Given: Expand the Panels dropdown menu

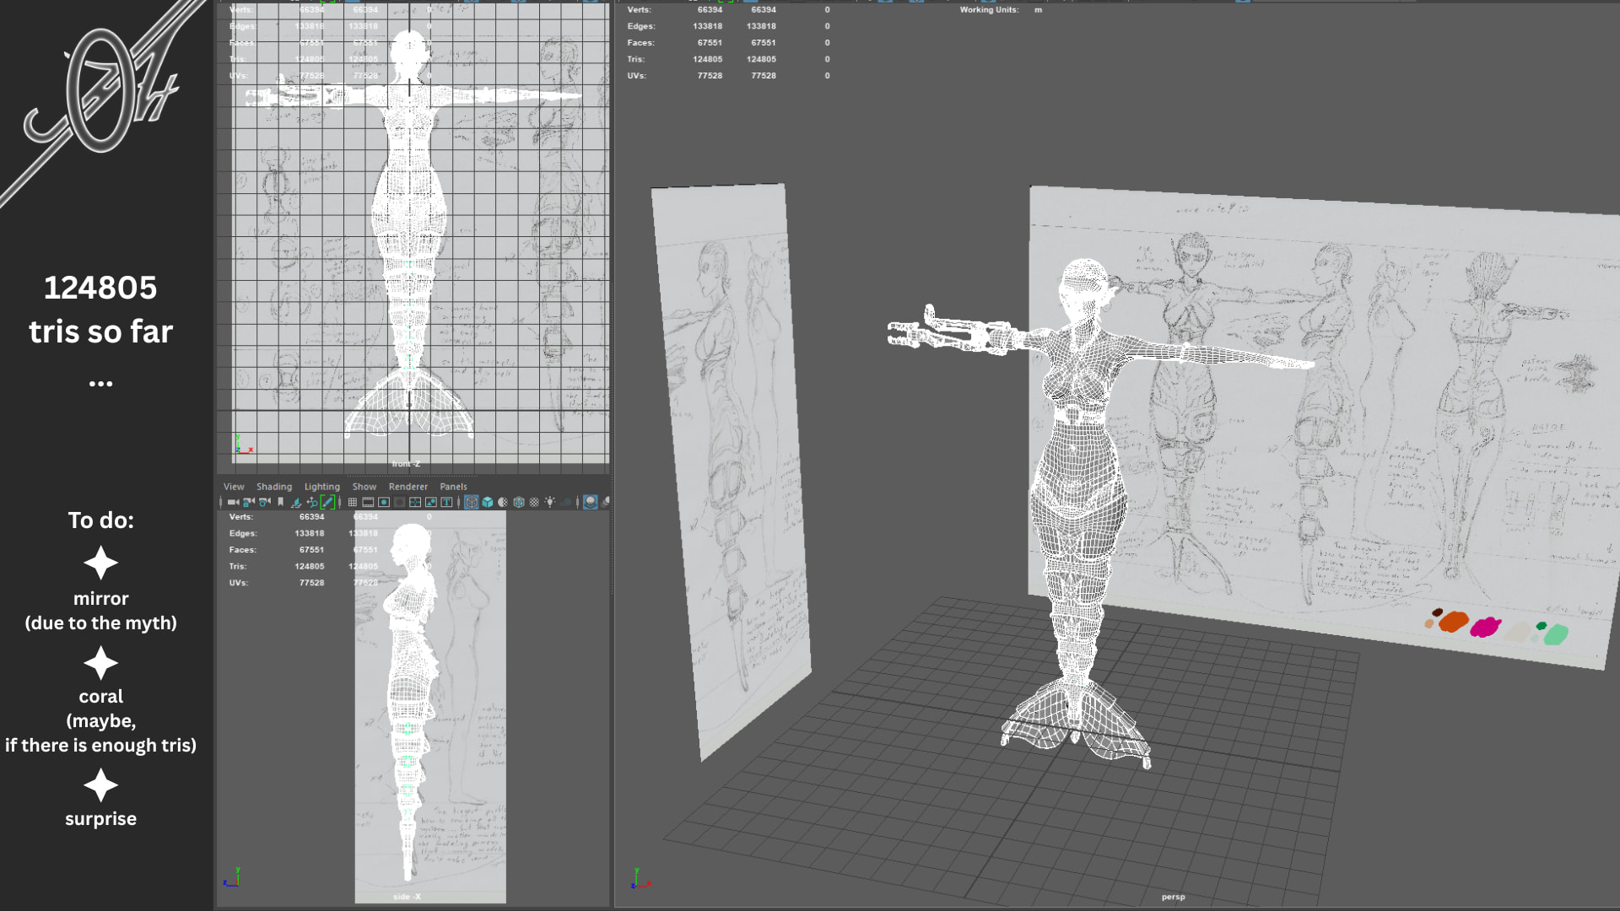Looking at the screenshot, I should (453, 487).
